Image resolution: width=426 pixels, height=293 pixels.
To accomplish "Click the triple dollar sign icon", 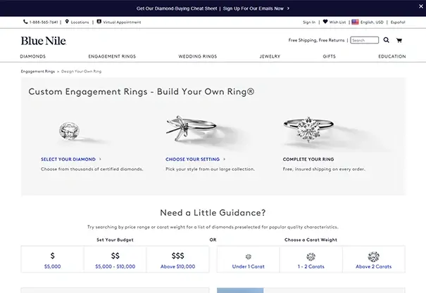I will tap(177, 256).
